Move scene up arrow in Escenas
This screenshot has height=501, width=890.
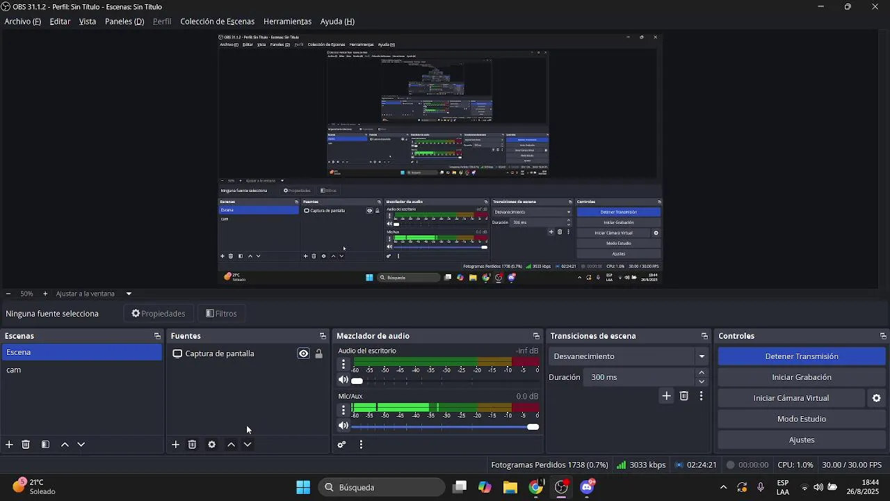pos(65,445)
